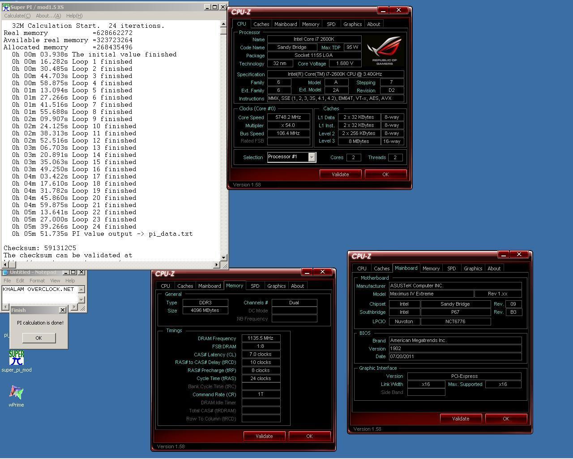This screenshot has width=573, height=459.
Task: Click OK in the CPU tab window
Action: (385, 174)
